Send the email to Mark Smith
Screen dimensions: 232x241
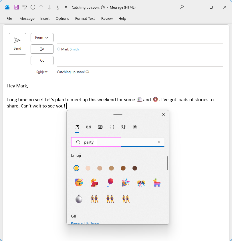17,44
